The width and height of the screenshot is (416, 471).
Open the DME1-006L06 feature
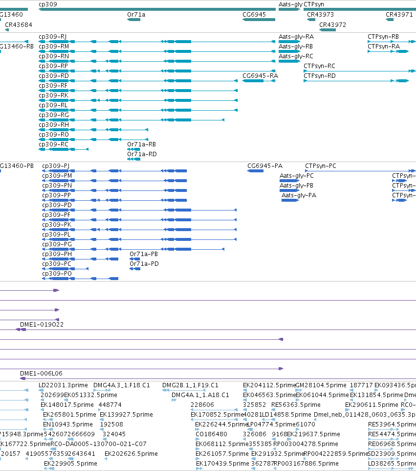(x=41, y=374)
